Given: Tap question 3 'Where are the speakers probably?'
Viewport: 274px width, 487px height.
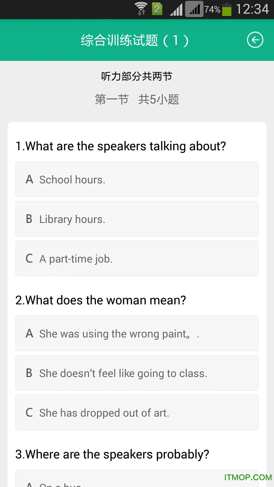Looking at the screenshot, I should [112, 454].
